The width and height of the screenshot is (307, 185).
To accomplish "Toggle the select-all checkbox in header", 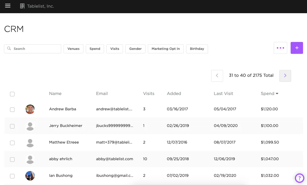I will [x=12, y=94].
